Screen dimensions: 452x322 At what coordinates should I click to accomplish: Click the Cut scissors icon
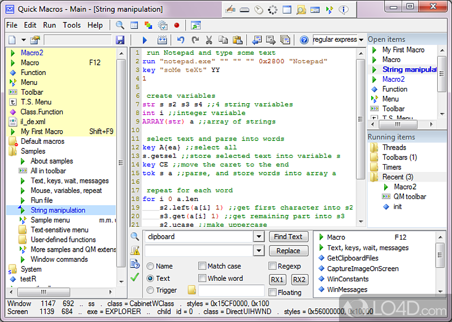coord(209,40)
